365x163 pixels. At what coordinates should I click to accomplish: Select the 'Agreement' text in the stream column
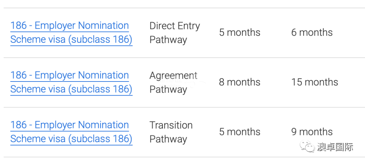(173, 75)
